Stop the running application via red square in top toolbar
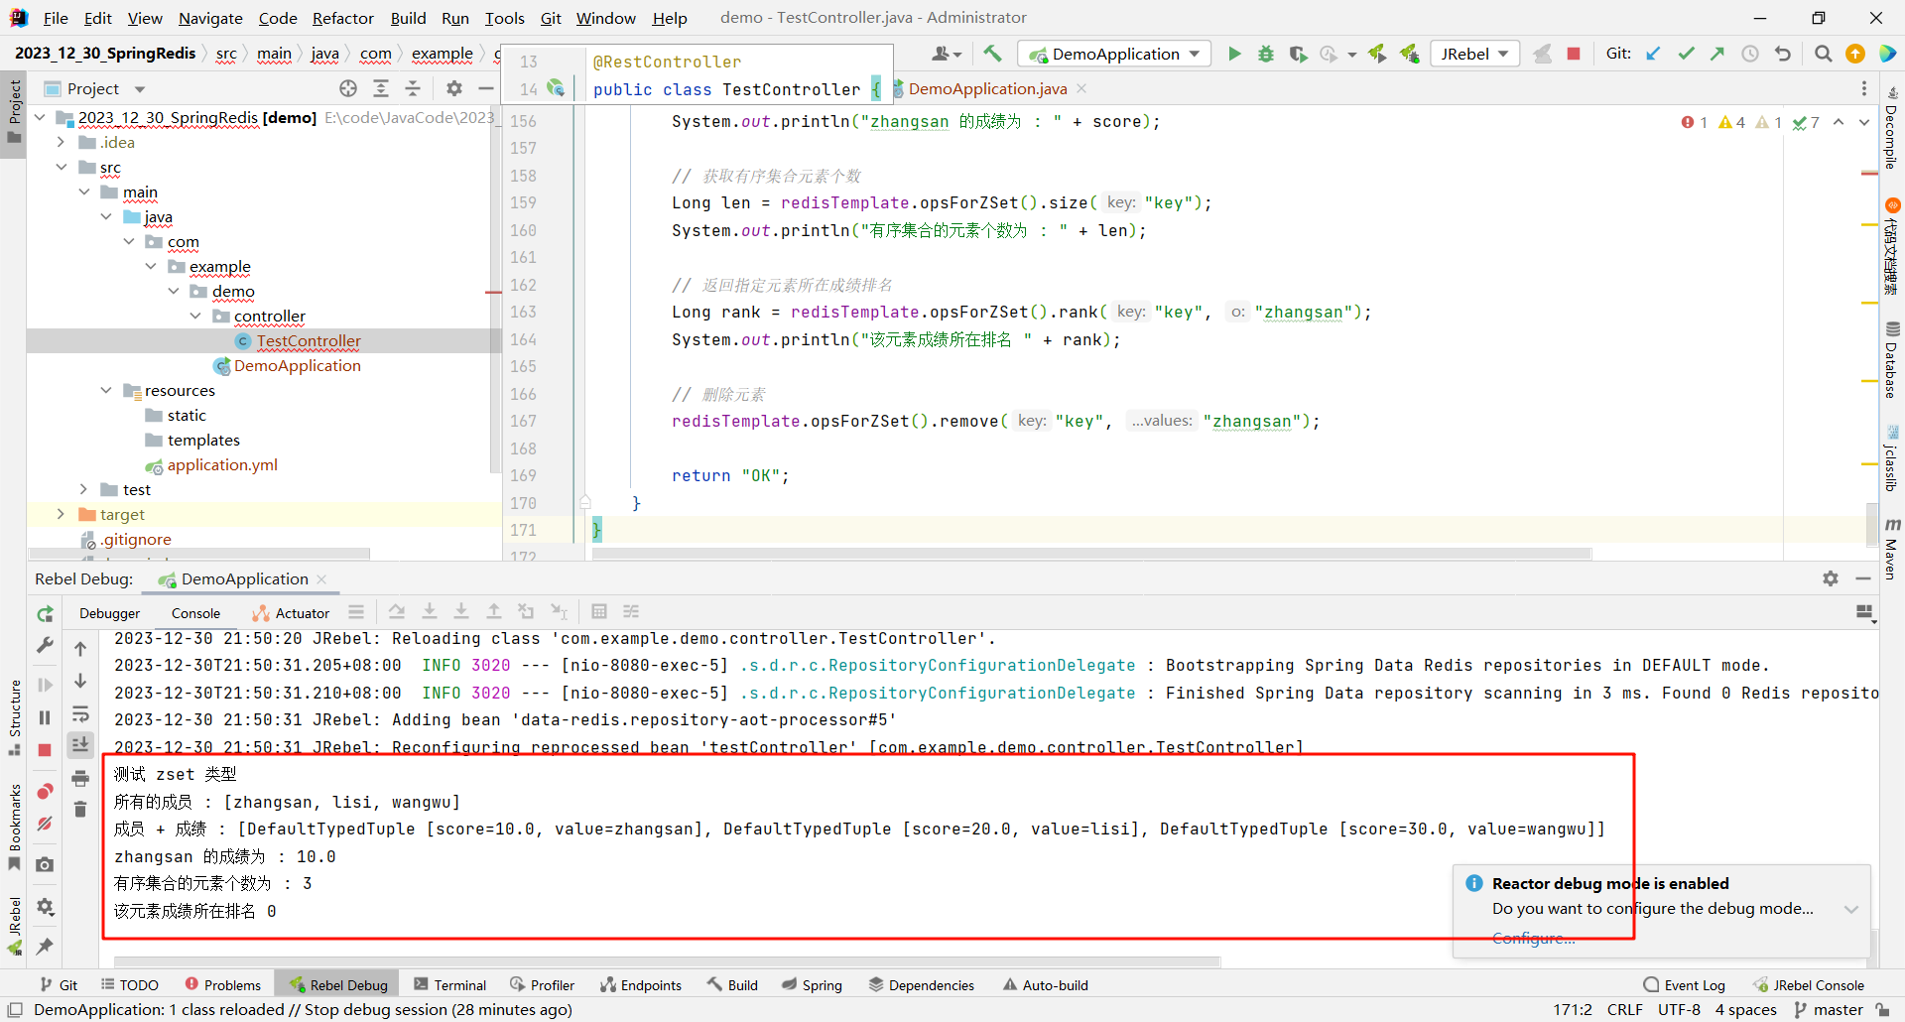Screen dimensions: 1905x1022 point(1574,54)
